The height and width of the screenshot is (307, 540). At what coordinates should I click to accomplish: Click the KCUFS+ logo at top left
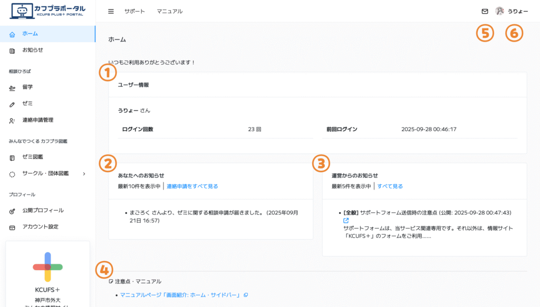click(x=47, y=11)
